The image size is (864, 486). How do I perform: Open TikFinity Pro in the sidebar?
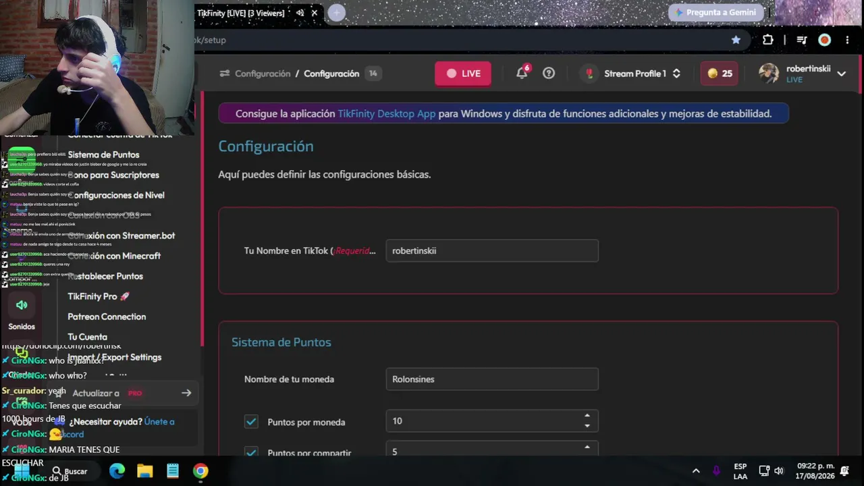[99, 296]
